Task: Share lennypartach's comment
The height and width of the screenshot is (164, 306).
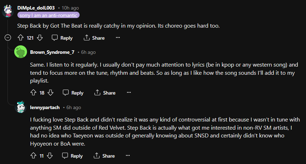Action: pos(105,155)
